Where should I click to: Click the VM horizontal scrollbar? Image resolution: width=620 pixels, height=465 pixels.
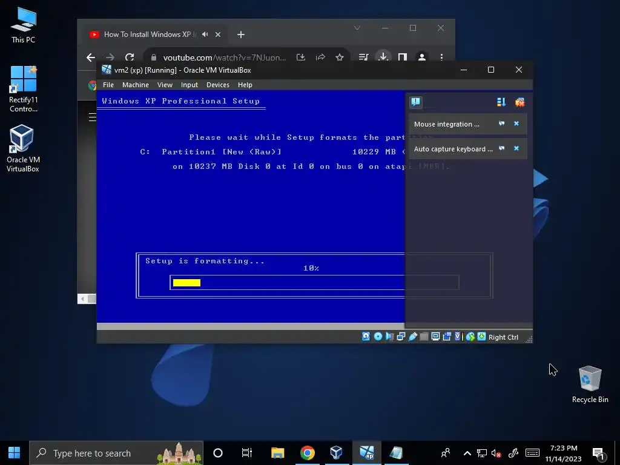tap(251, 326)
